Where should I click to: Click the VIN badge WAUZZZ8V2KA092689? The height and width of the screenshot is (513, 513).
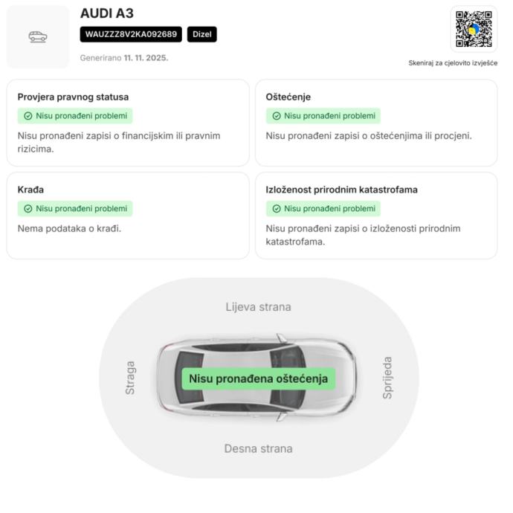(x=131, y=34)
